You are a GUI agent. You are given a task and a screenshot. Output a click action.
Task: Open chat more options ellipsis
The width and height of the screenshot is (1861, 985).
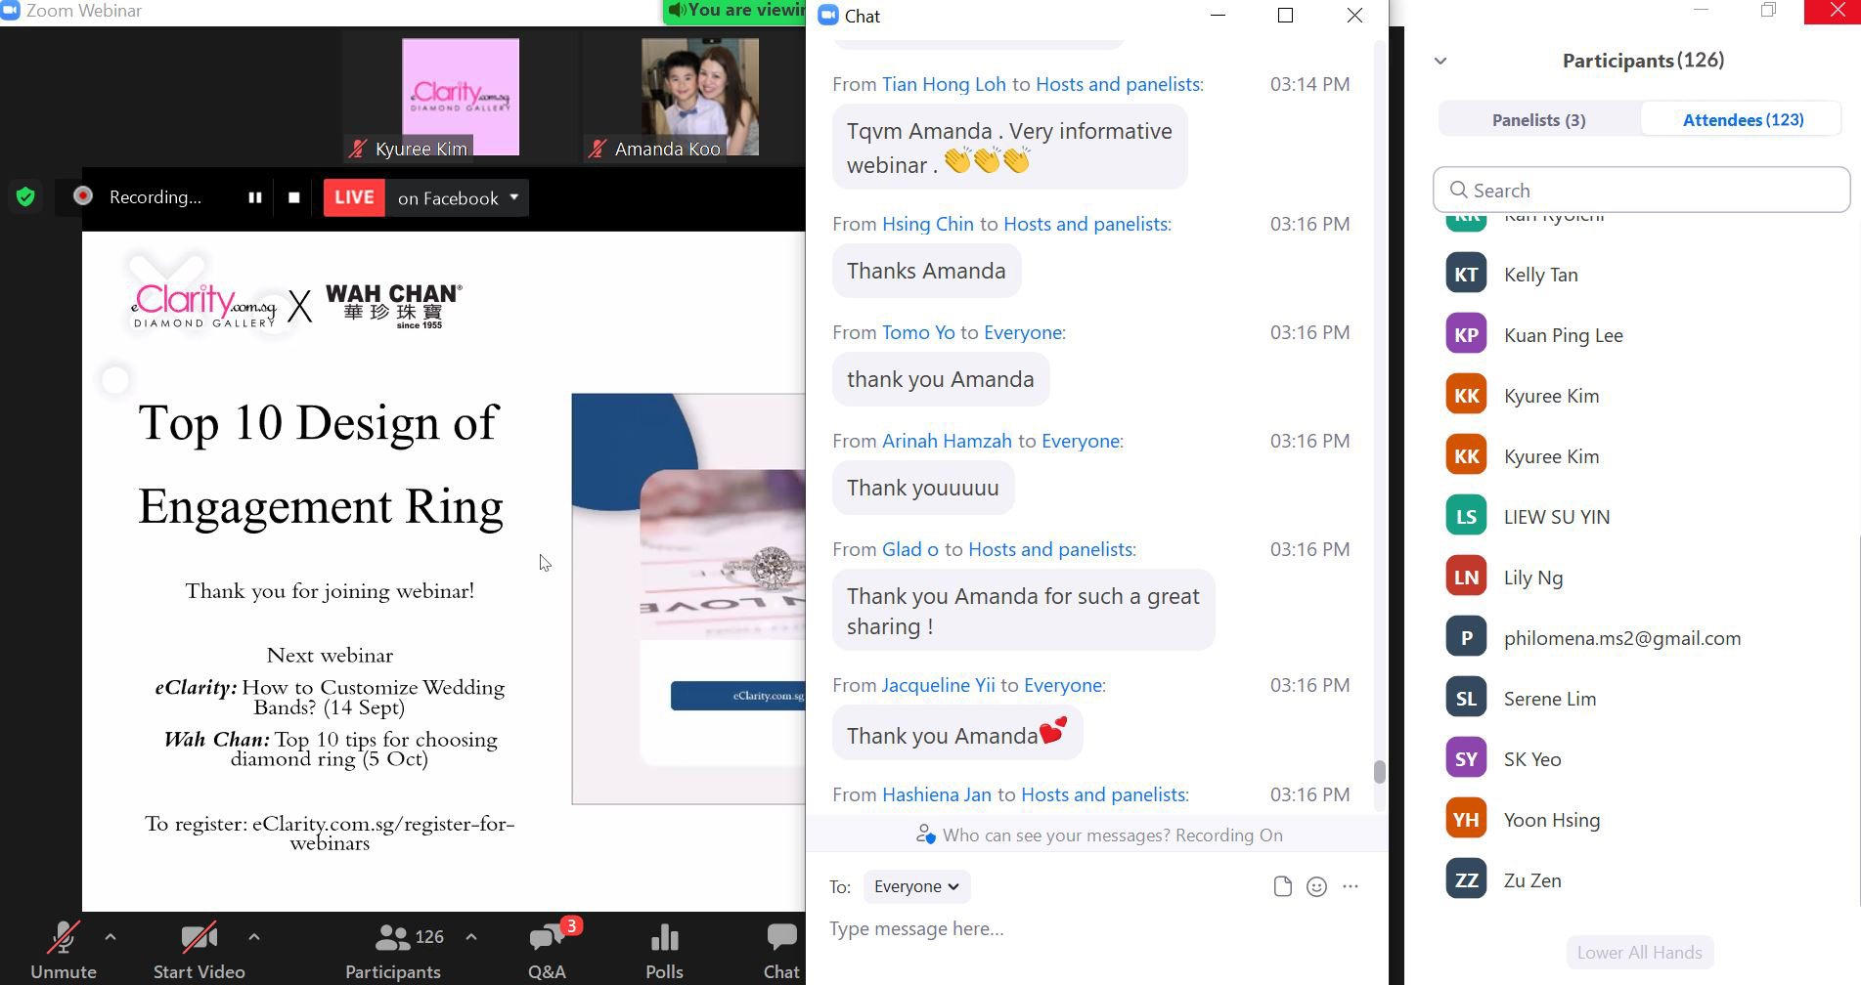click(1351, 886)
